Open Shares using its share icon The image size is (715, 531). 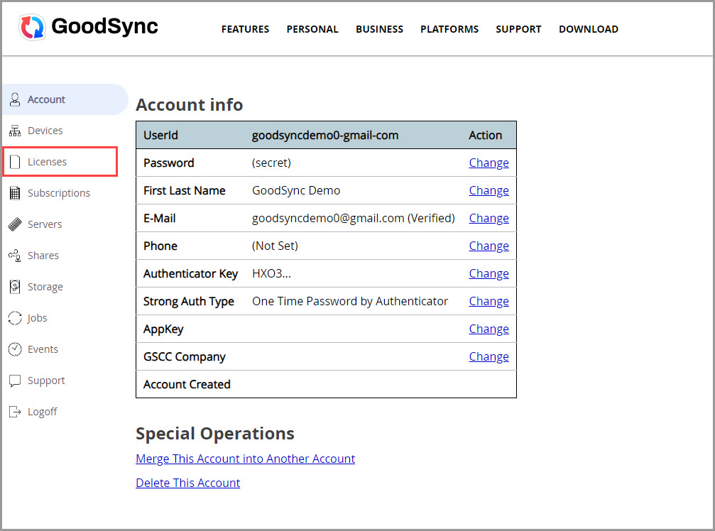pos(15,255)
